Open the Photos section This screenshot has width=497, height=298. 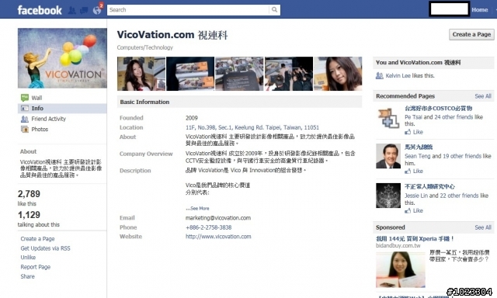pos(40,129)
